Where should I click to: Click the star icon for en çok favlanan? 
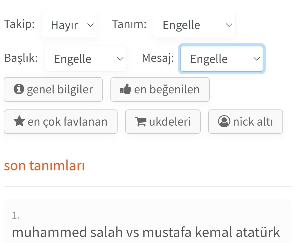click(19, 121)
